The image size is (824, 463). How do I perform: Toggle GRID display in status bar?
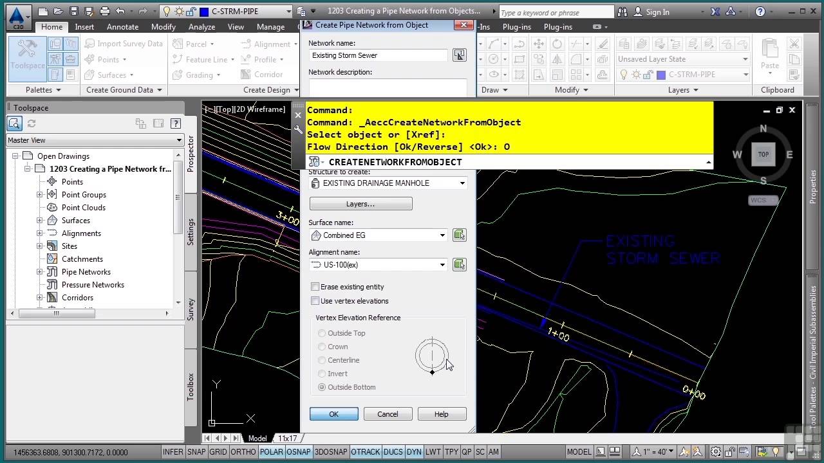218,452
